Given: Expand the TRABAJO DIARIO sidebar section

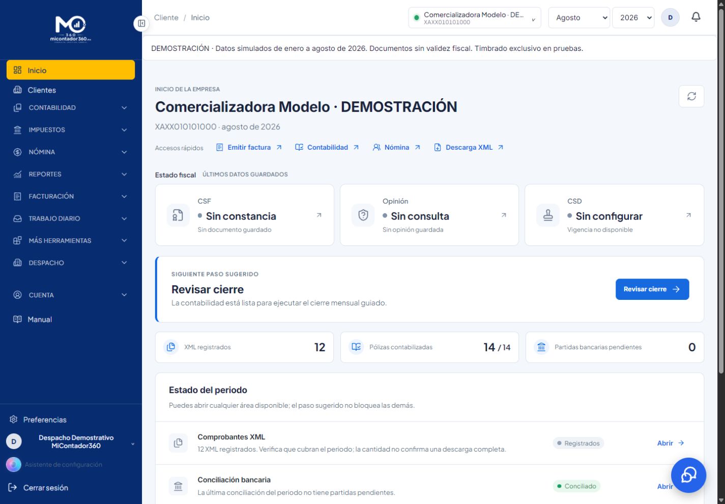Looking at the screenshot, I should coord(71,218).
